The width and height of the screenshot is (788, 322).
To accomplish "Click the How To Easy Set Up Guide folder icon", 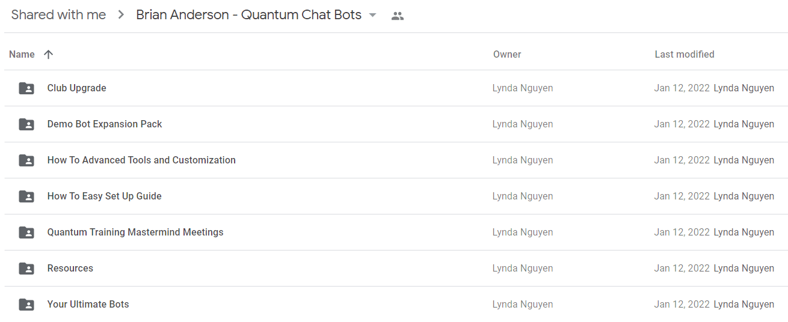I will pyautogui.click(x=26, y=196).
